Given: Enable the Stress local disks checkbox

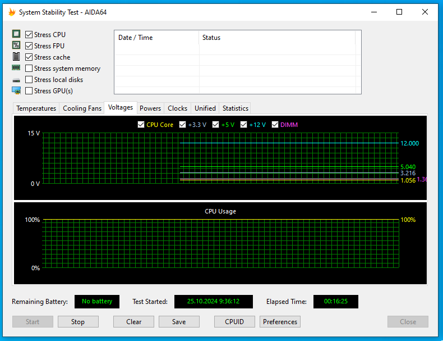Looking at the screenshot, I should click(x=29, y=80).
